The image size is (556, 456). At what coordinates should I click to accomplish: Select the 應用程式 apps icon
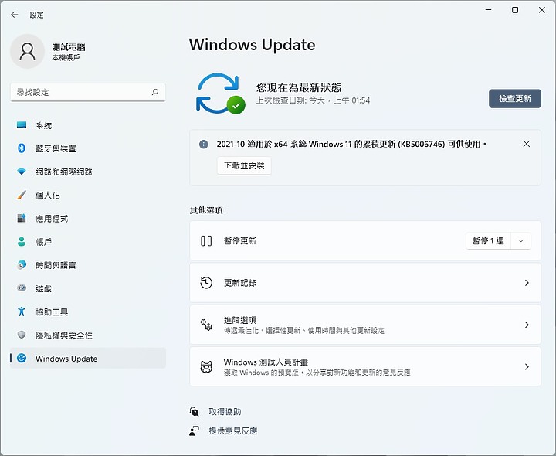coord(22,218)
